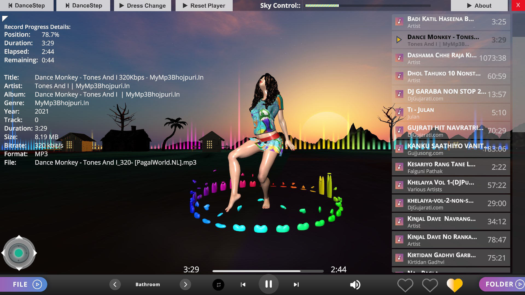Screen dimensions: 525x295
Task: Click music note icon of Kirtidan Gadhvi
Action: pyautogui.click(x=399, y=258)
